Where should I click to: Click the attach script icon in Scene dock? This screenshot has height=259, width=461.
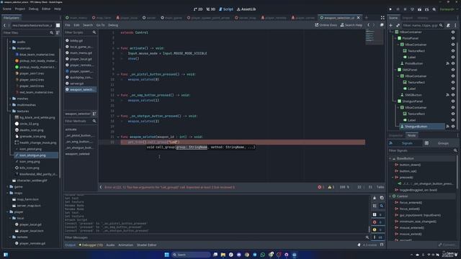pyautogui.click(x=448, y=26)
